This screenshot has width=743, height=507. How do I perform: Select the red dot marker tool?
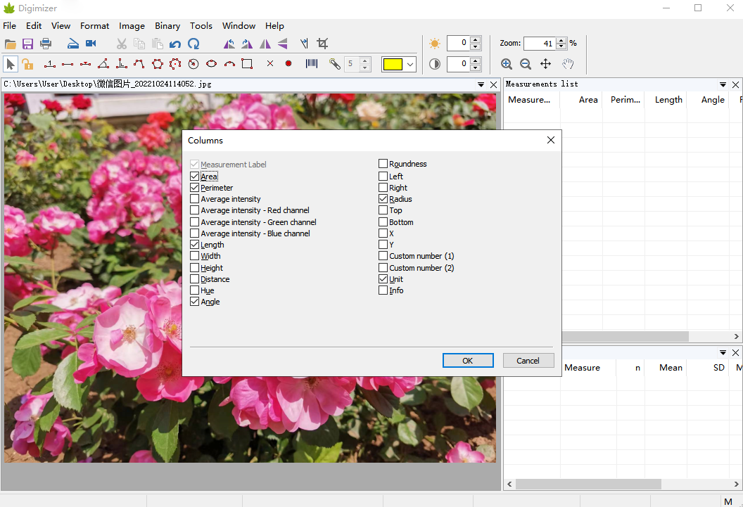(288, 63)
